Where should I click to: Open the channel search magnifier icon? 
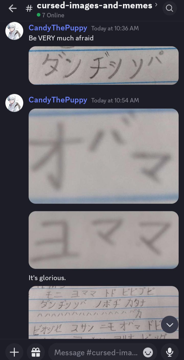click(169, 8)
